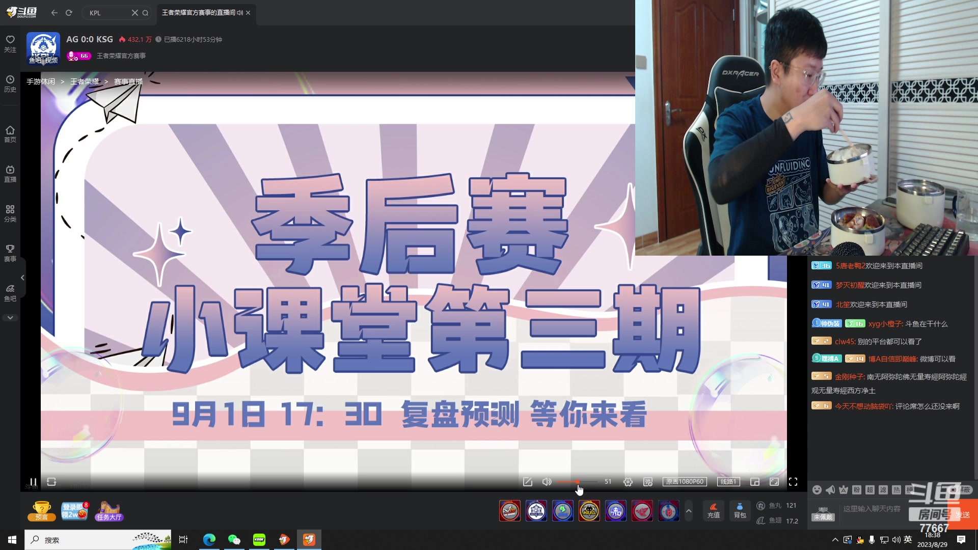Pause the live stream video
This screenshot has height=550, width=978.
pos(33,482)
